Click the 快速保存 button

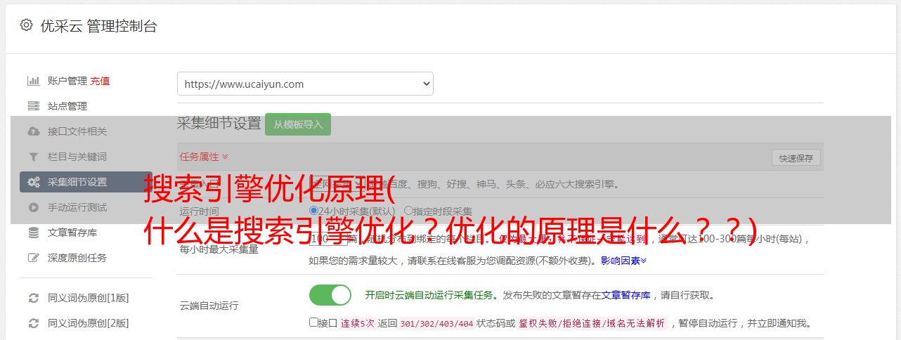coord(796,158)
